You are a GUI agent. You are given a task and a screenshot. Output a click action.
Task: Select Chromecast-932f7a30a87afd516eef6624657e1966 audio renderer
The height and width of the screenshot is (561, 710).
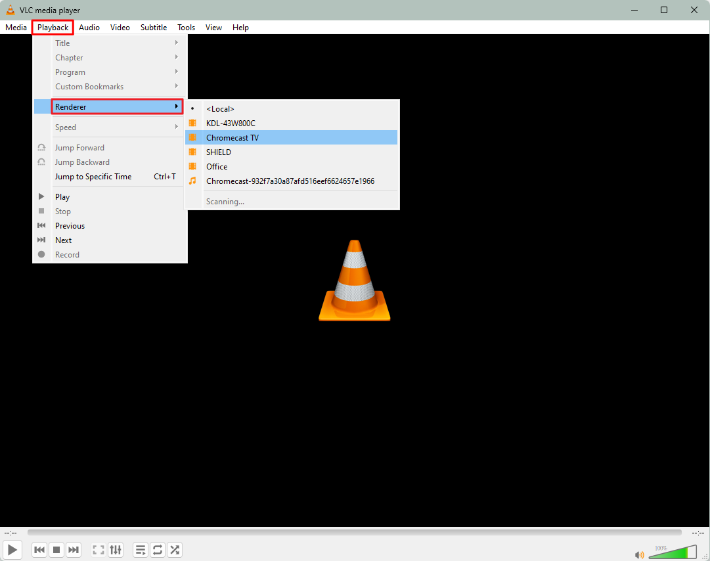click(x=291, y=181)
